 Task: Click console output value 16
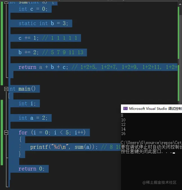[x=123, y=134]
